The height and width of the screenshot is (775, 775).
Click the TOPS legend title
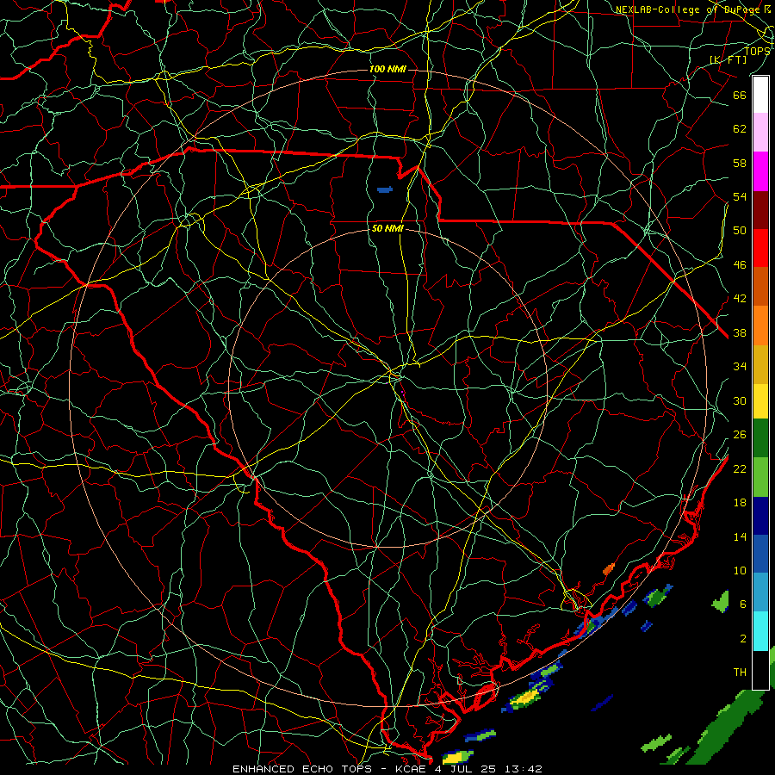(x=757, y=51)
